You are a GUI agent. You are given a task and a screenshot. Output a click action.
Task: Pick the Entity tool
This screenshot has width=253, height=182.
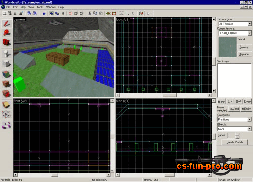click(x=7, y=54)
